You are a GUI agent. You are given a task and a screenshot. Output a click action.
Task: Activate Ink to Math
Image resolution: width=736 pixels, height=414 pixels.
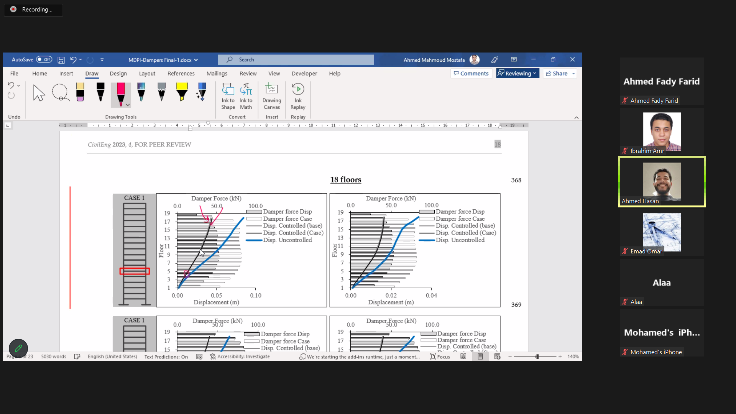pos(246,97)
